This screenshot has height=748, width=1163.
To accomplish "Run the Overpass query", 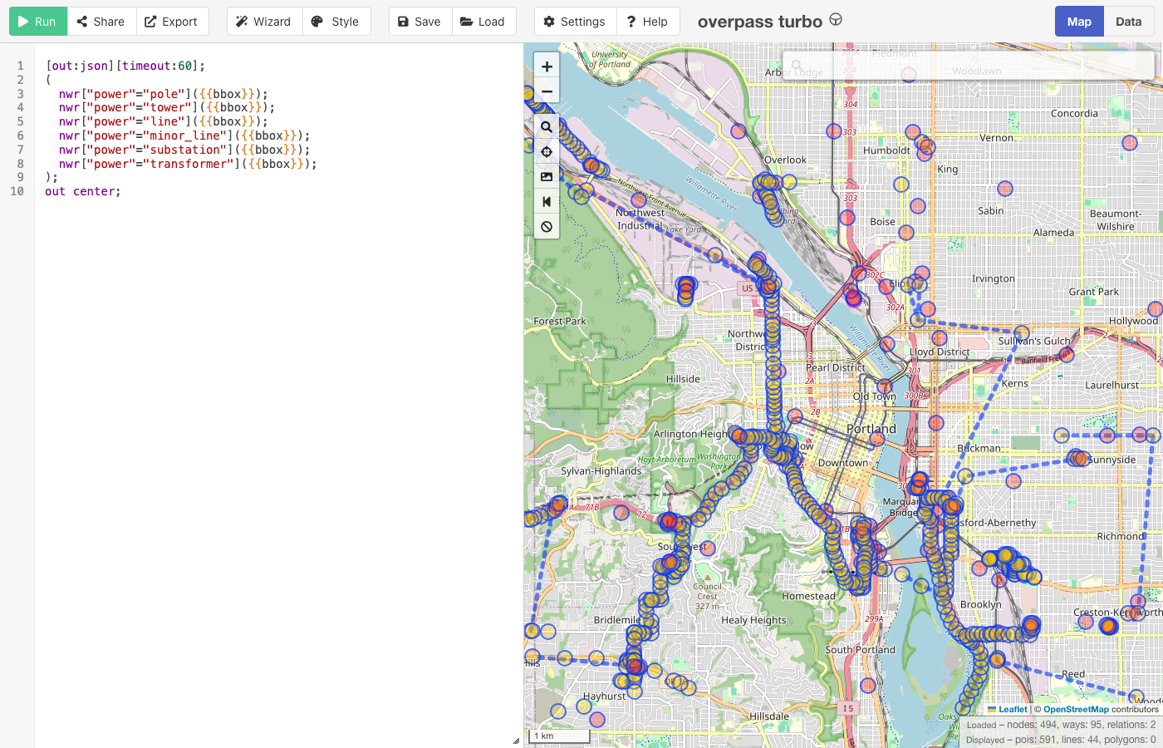I will pyautogui.click(x=38, y=22).
